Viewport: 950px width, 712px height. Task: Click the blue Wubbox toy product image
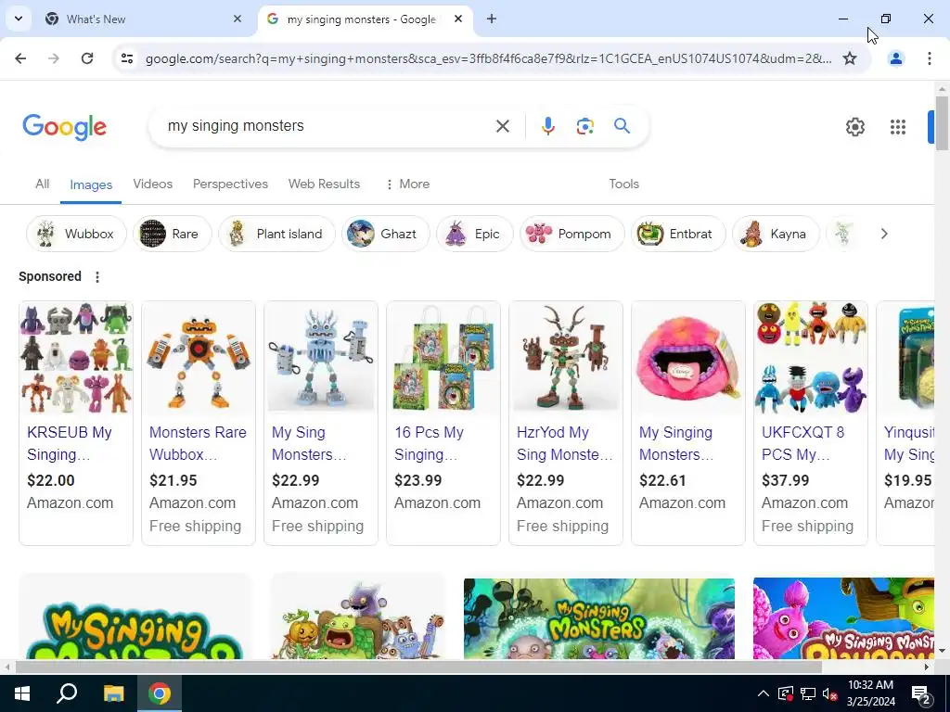click(x=320, y=357)
